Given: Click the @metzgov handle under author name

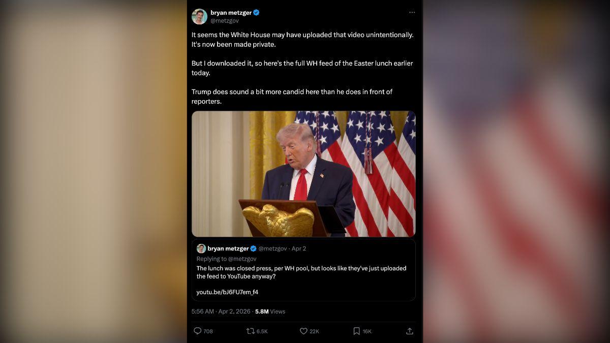Looking at the screenshot, I should [225, 21].
